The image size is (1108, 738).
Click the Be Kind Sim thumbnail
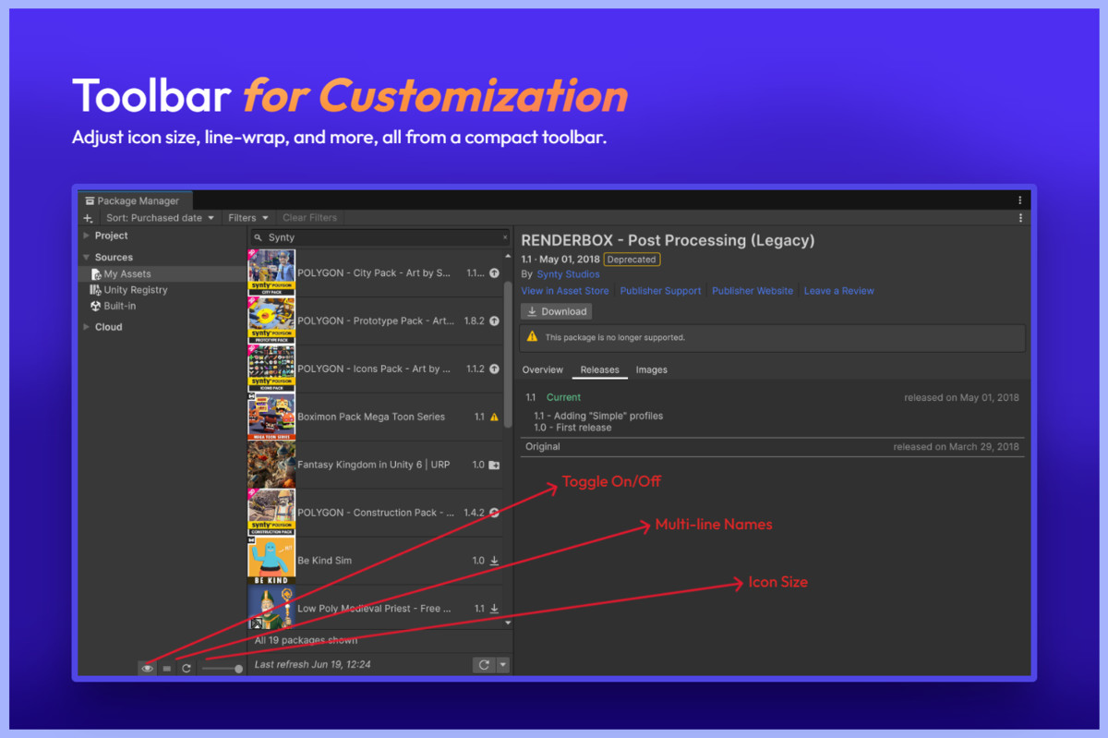271,561
